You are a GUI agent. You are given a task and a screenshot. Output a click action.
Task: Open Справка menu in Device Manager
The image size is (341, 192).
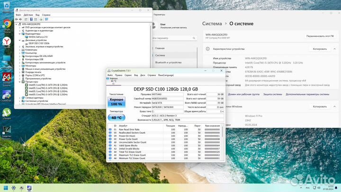(46, 15)
